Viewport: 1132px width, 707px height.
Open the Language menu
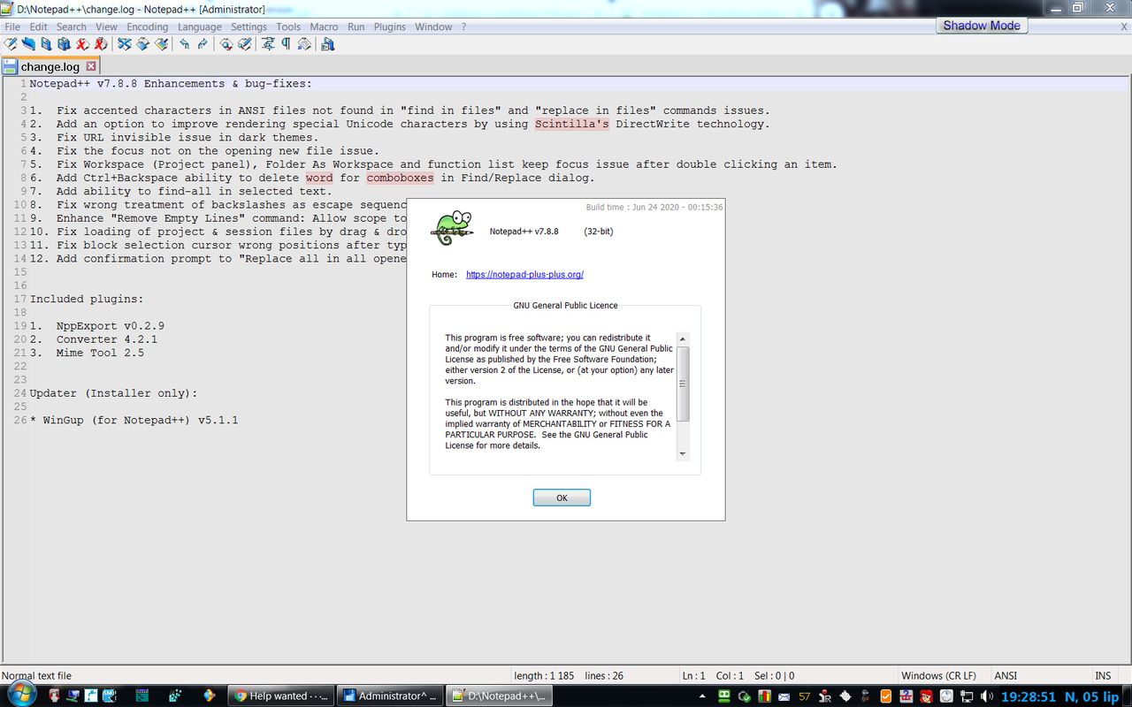point(199,27)
